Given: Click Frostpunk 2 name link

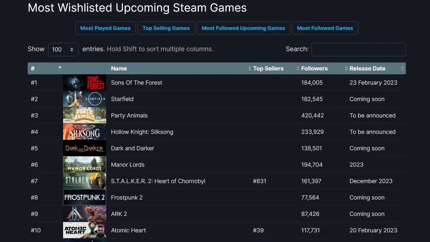Looking at the screenshot, I should click(126, 198).
